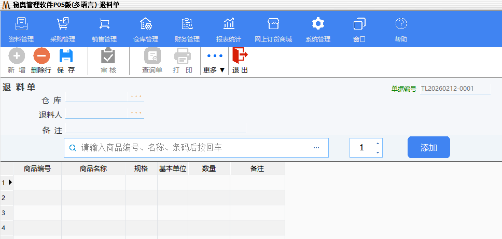Click the 打印 printer icon
The height and width of the screenshot is (239, 502).
(x=182, y=56)
